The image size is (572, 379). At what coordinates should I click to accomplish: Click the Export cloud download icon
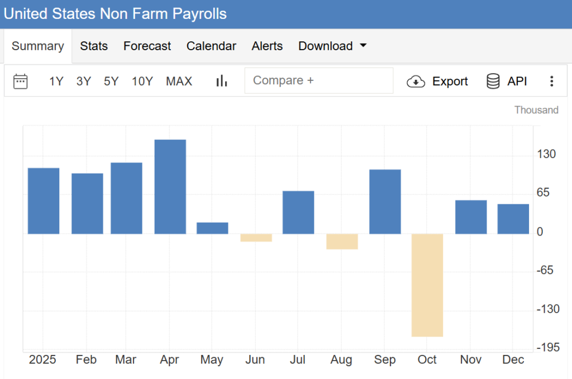pyautogui.click(x=416, y=81)
